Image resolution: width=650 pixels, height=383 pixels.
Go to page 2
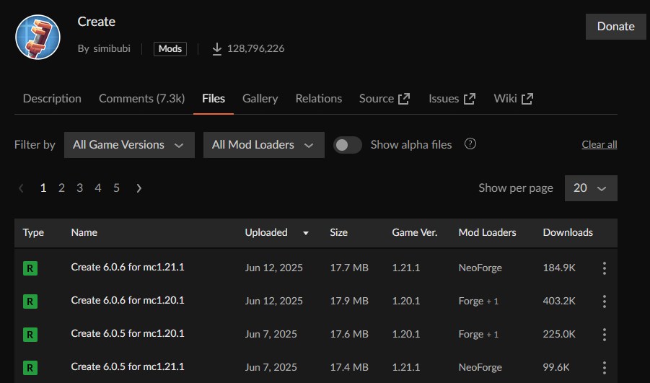click(61, 188)
